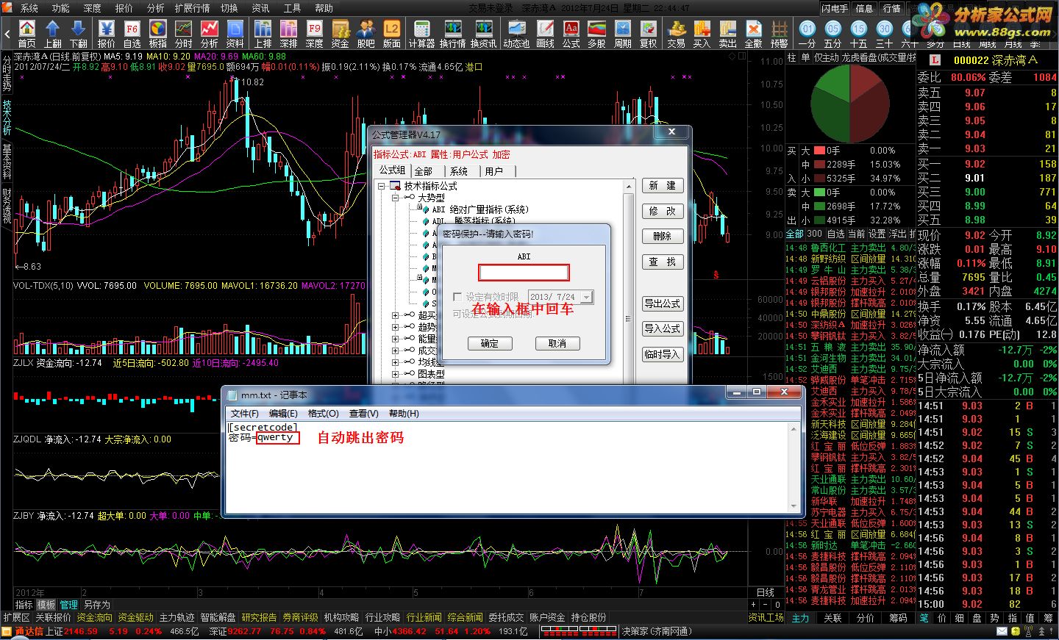The height and width of the screenshot is (640, 1059).
Task: Select the 十五 fifteen-minute period icon
Action: (859, 34)
